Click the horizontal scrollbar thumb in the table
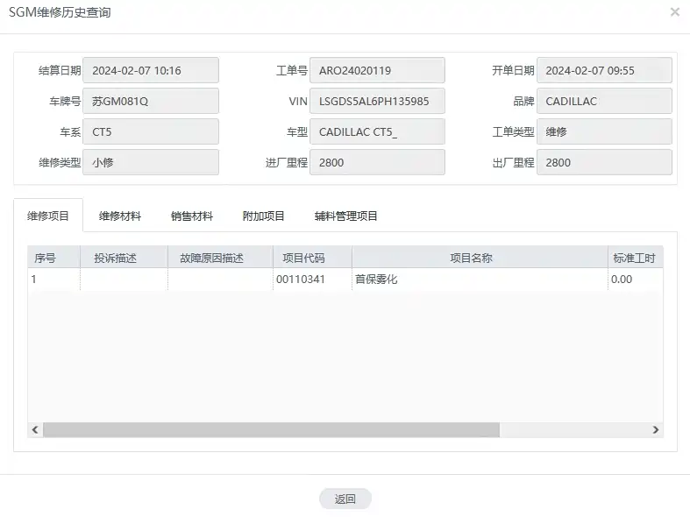 click(271, 429)
